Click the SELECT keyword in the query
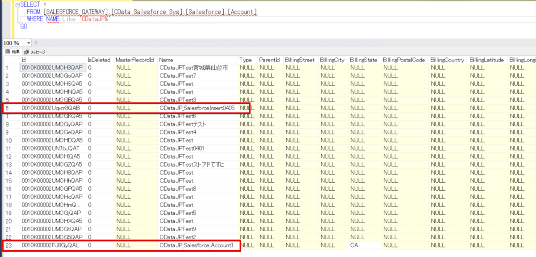Viewport: 536px width, 257px height. pyautogui.click(x=30, y=4)
